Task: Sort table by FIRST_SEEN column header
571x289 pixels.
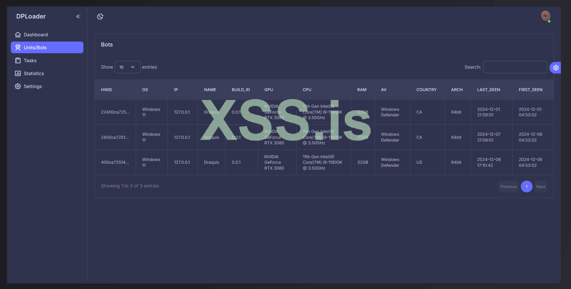Action: 533,90
